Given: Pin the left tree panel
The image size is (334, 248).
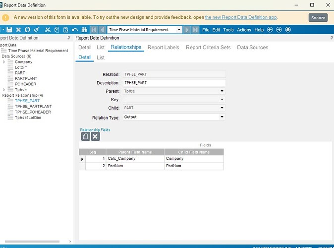Looking at the screenshot, I should 69,38.
